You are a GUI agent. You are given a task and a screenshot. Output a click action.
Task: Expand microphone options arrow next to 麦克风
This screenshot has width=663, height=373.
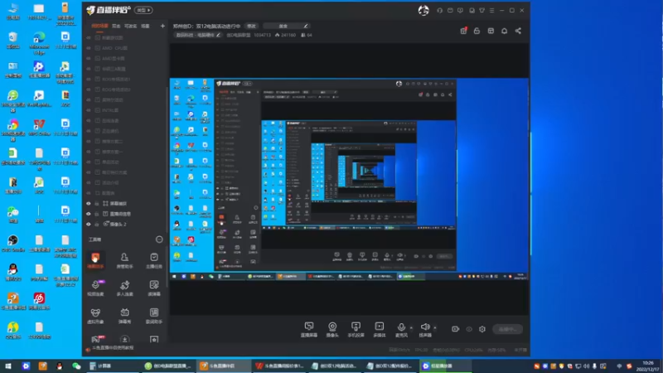pyautogui.click(x=411, y=327)
